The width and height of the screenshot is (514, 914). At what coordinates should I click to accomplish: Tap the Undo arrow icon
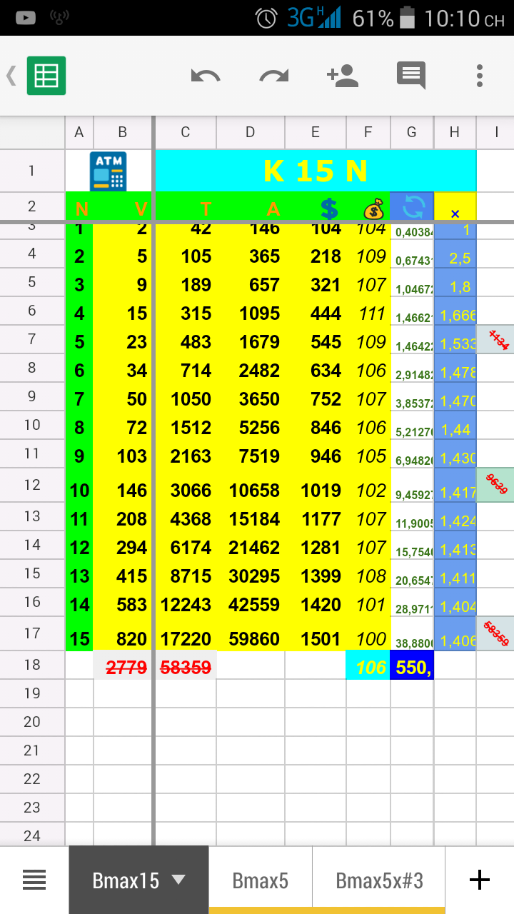[206, 76]
